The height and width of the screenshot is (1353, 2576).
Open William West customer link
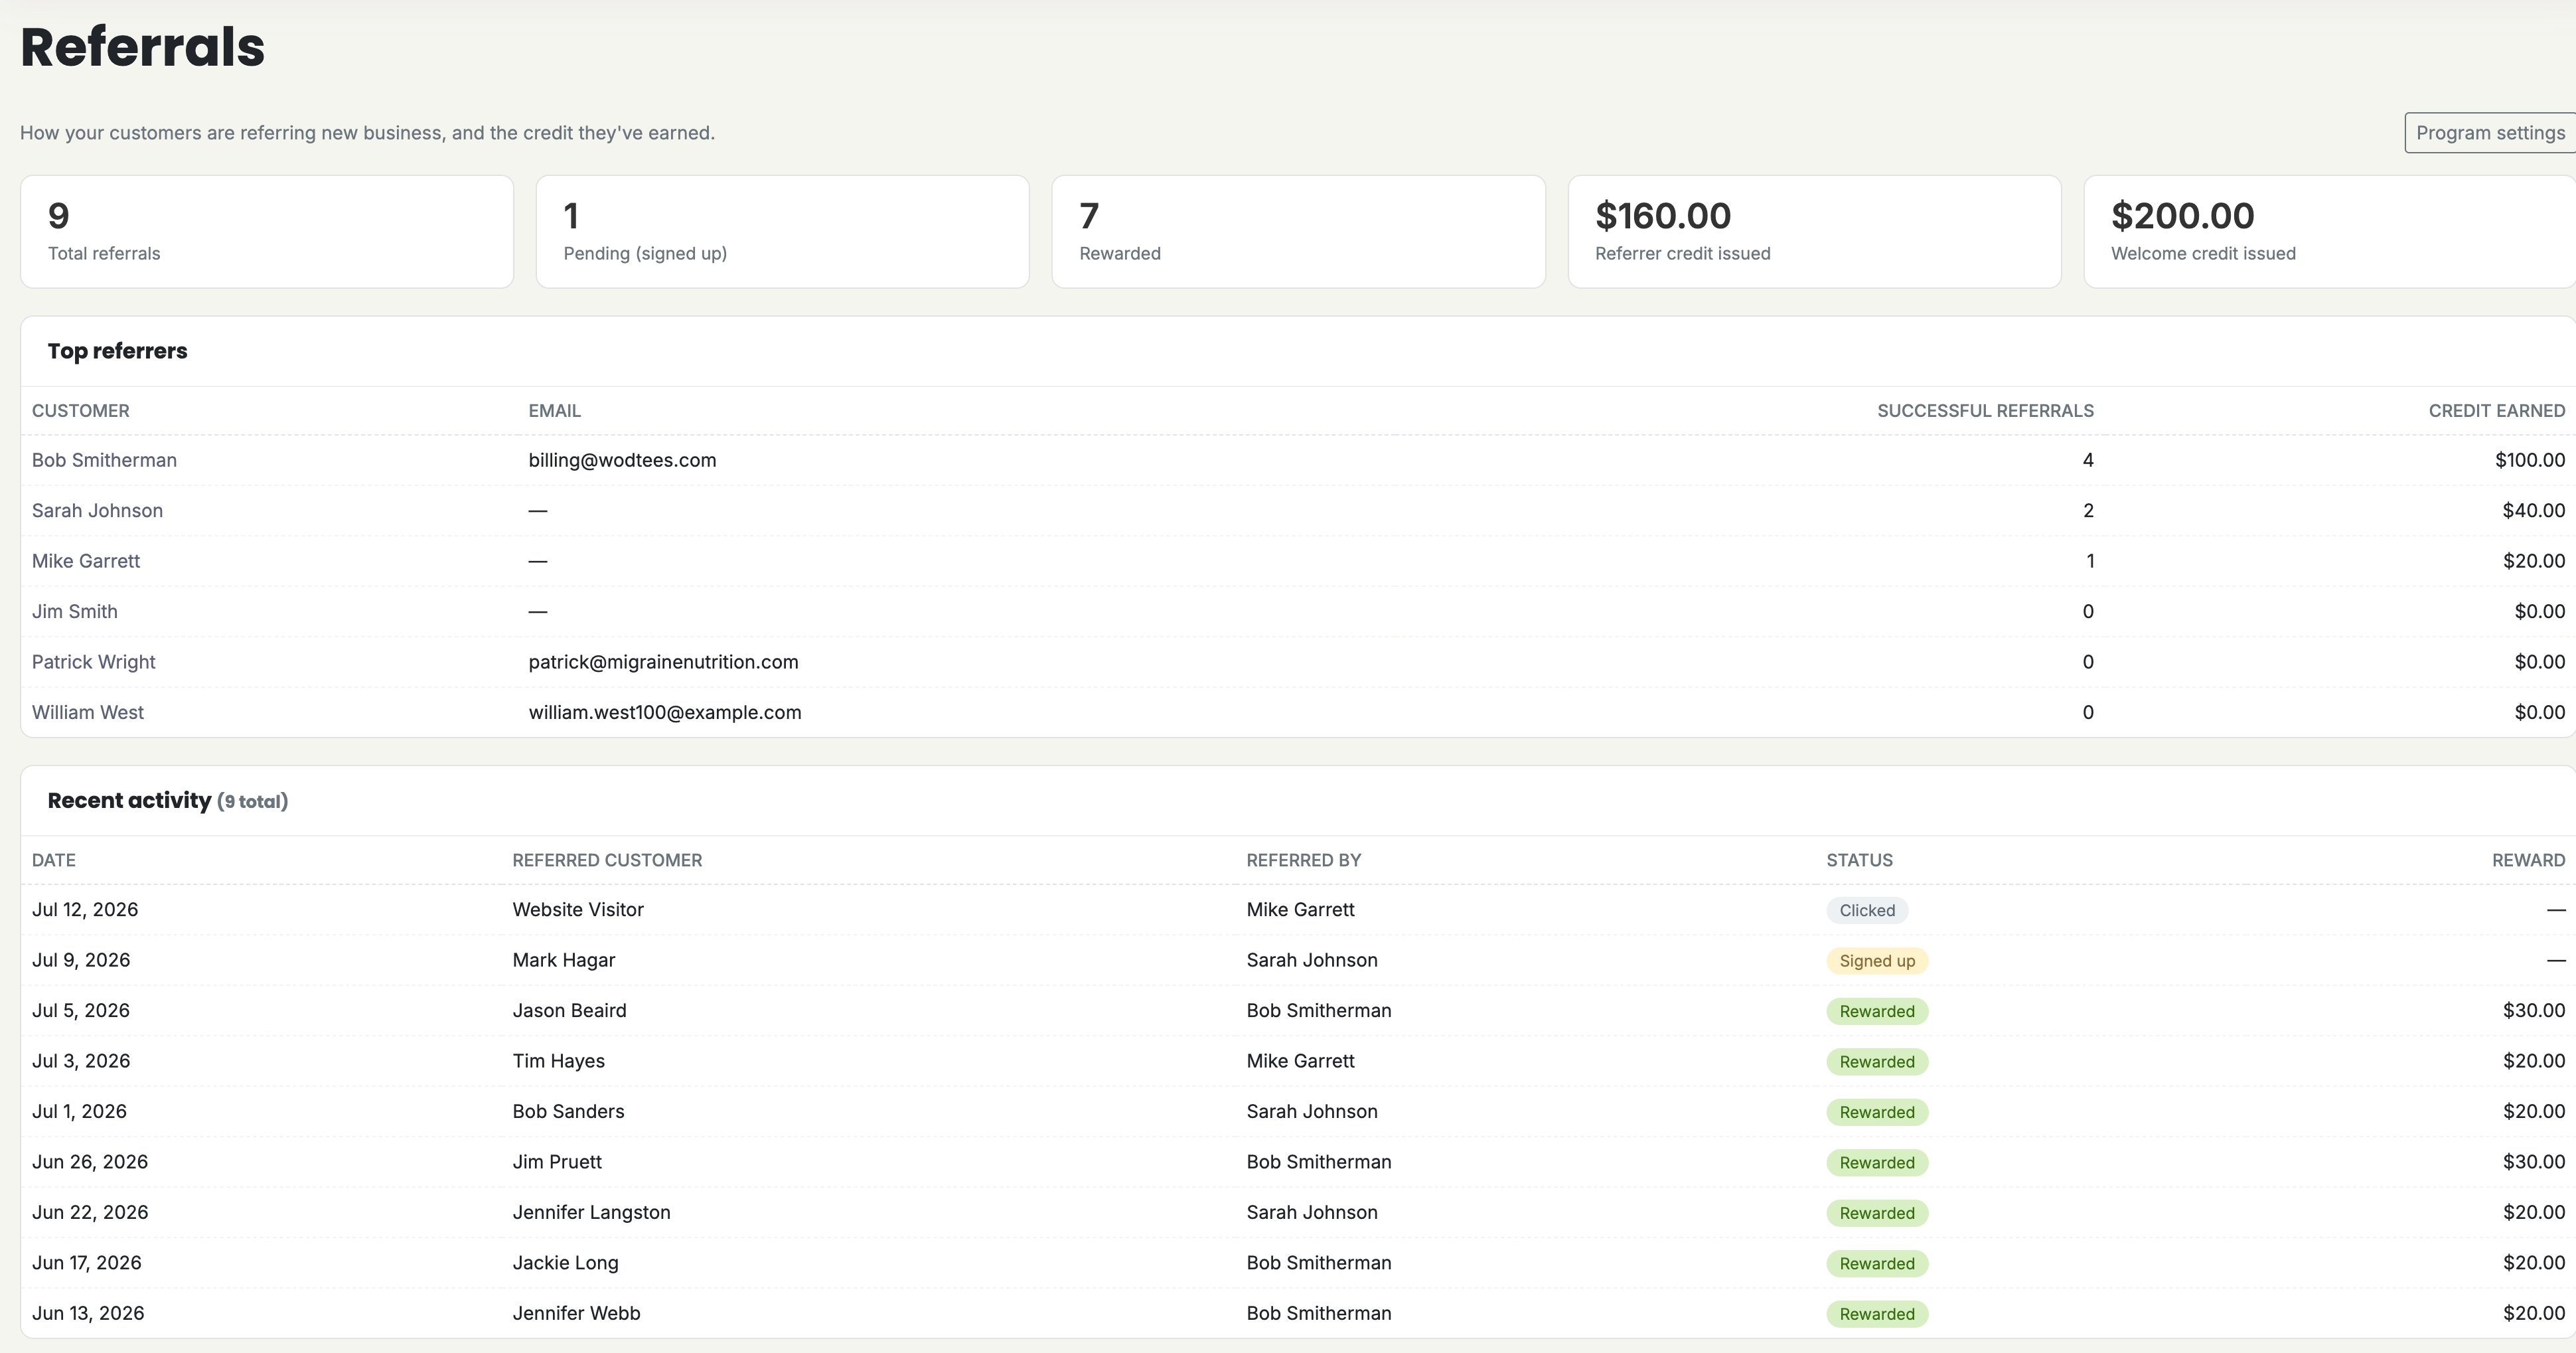[88, 712]
